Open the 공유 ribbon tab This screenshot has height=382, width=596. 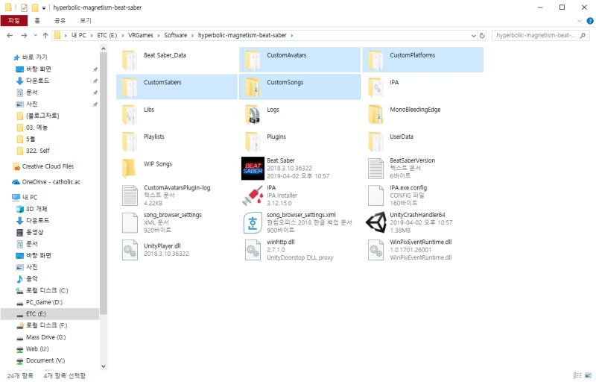point(60,21)
